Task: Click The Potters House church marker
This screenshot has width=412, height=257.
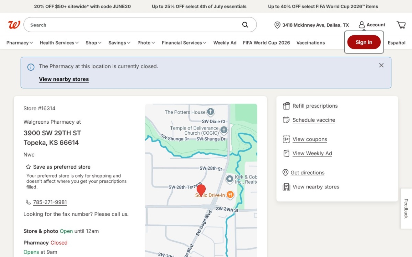Action: 210,112
